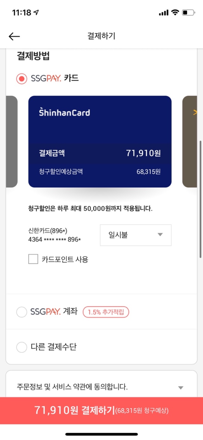Tap the 결제하기 page title

click(101, 36)
